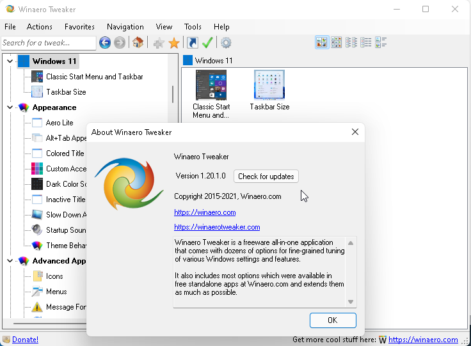Click the Check for updates button
Image resolution: width=471 pixels, height=346 pixels.
tap(266, 176)
